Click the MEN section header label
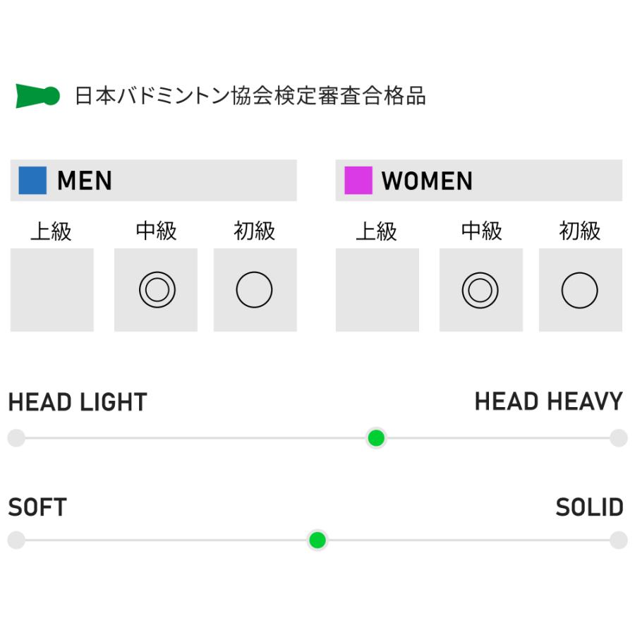 pyautogui.click(x=85, y=181)
